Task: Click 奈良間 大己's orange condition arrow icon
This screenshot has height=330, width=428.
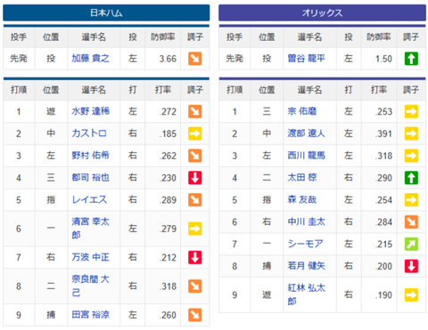Action: click(x=195, y=286)
